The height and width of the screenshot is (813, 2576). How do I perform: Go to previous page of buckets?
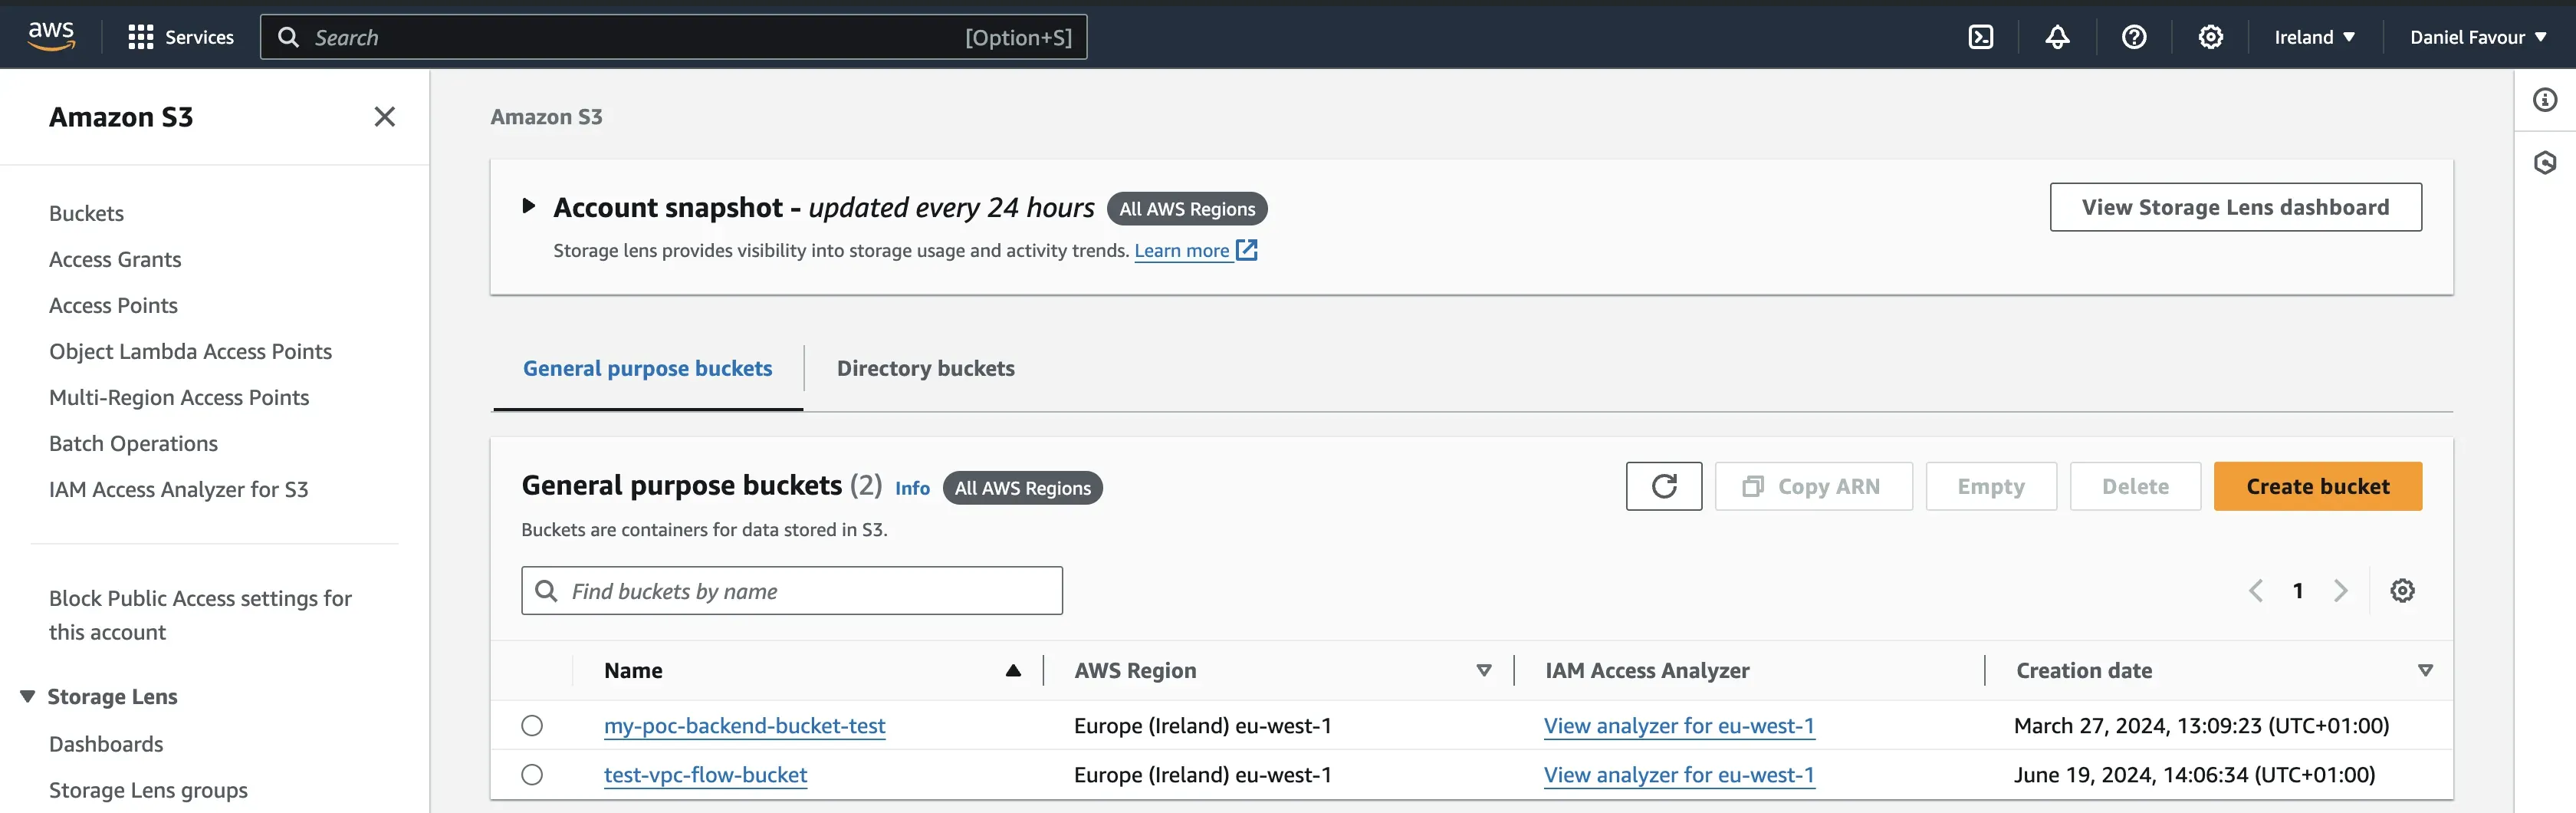tap(2256, 590)
